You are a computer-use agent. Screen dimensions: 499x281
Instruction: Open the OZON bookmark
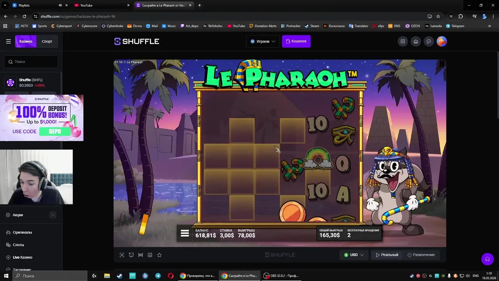click(x=412, y=26)
